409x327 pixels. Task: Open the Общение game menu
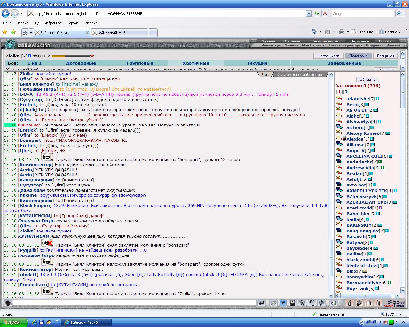(291, 41)
